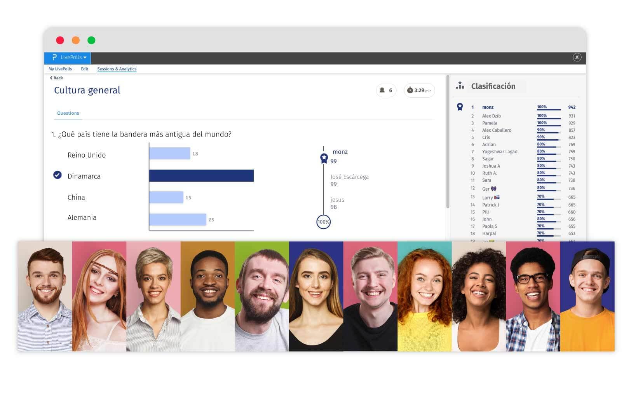Screen dimensions: 631x394
Task: Select the China answer label
Action: coord(76,197)
